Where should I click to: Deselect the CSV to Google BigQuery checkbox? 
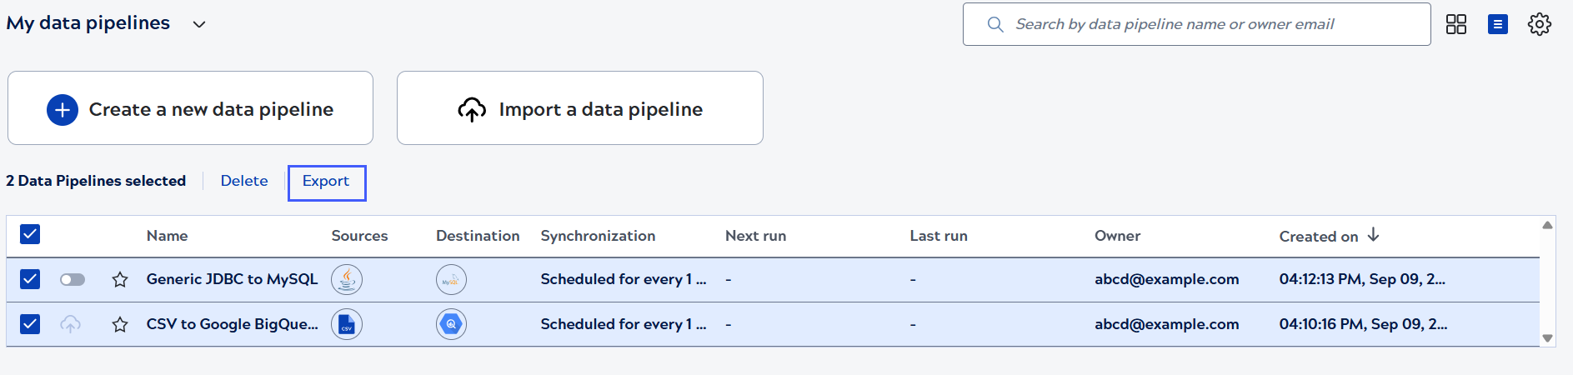click(30, 324)
